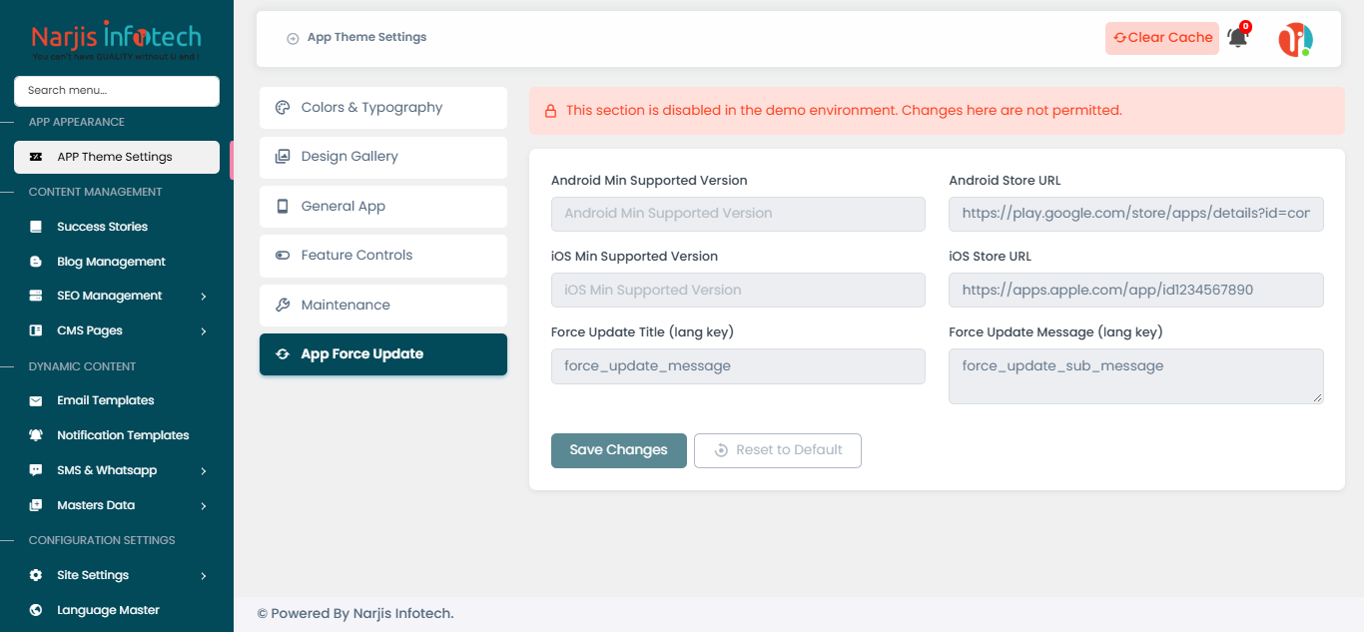The width and height of the screenshot is (1364, 632).
Task: Click the demo environment disabled warning text
Action: [844, 111]
